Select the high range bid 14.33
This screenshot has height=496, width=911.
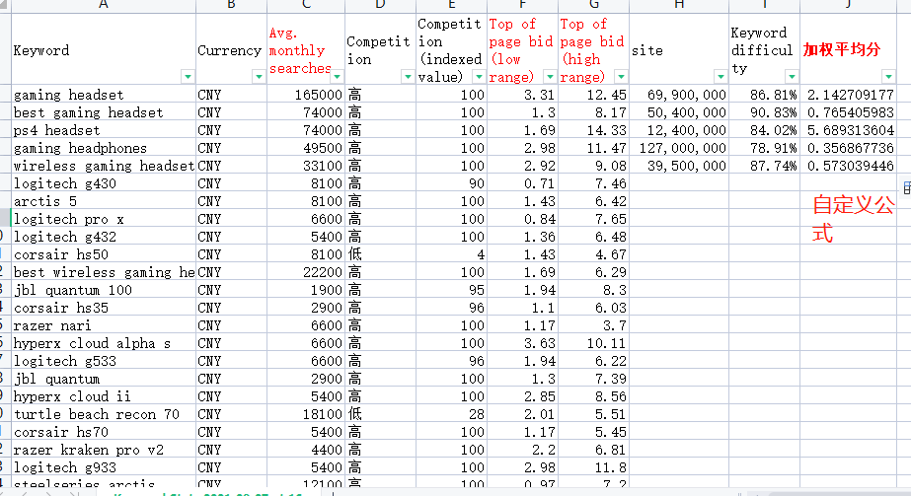pyautogui.click(x=594, y=130)
